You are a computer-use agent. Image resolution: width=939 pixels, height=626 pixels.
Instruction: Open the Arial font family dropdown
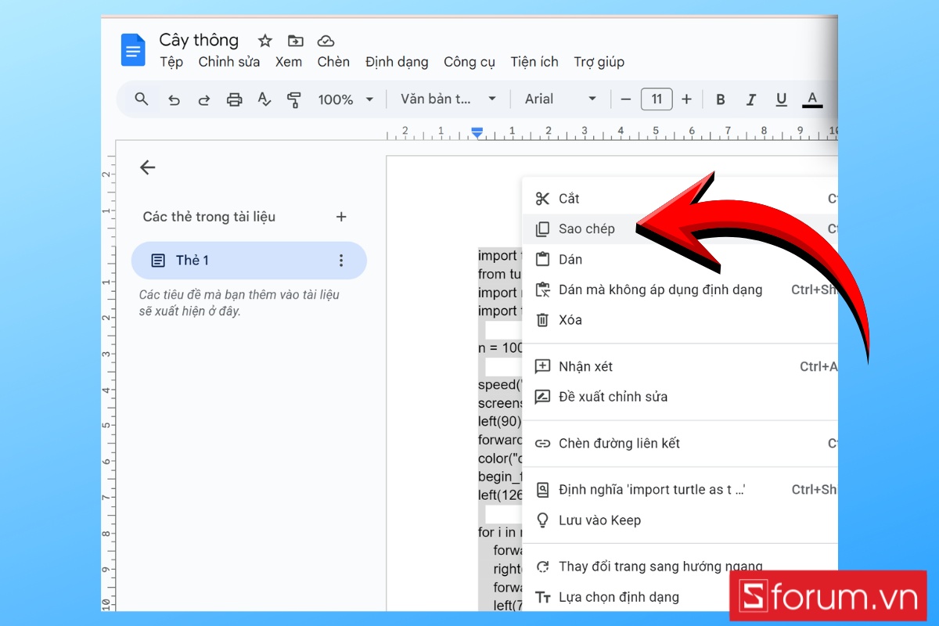click(x=559, y=99)
